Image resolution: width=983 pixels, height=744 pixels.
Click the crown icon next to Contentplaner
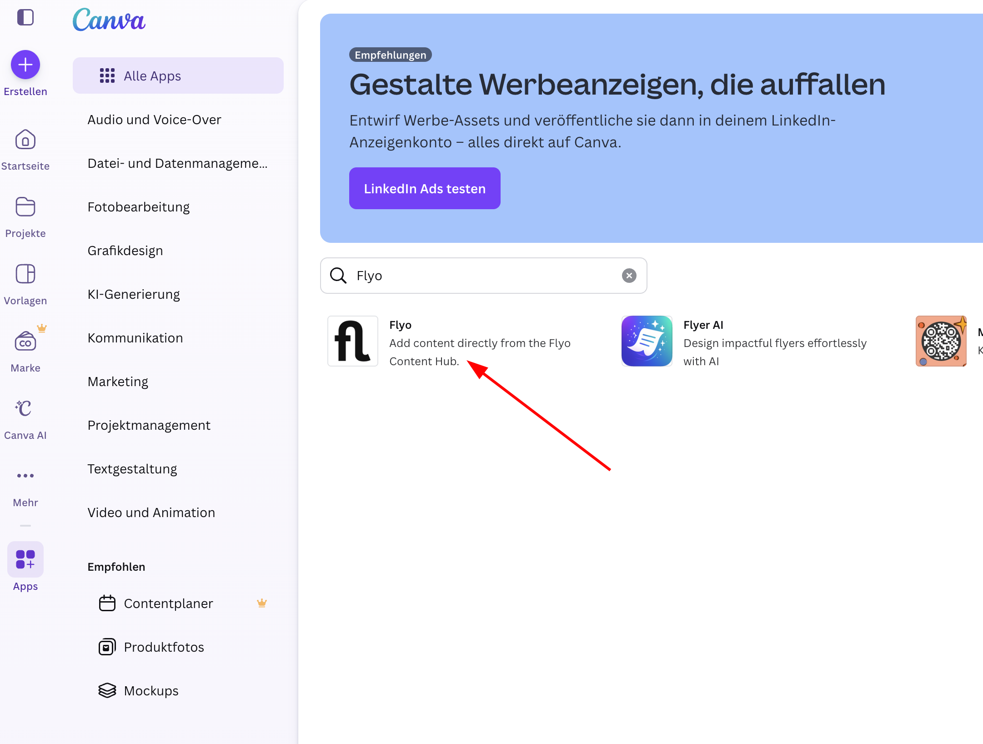click(262, 603)
